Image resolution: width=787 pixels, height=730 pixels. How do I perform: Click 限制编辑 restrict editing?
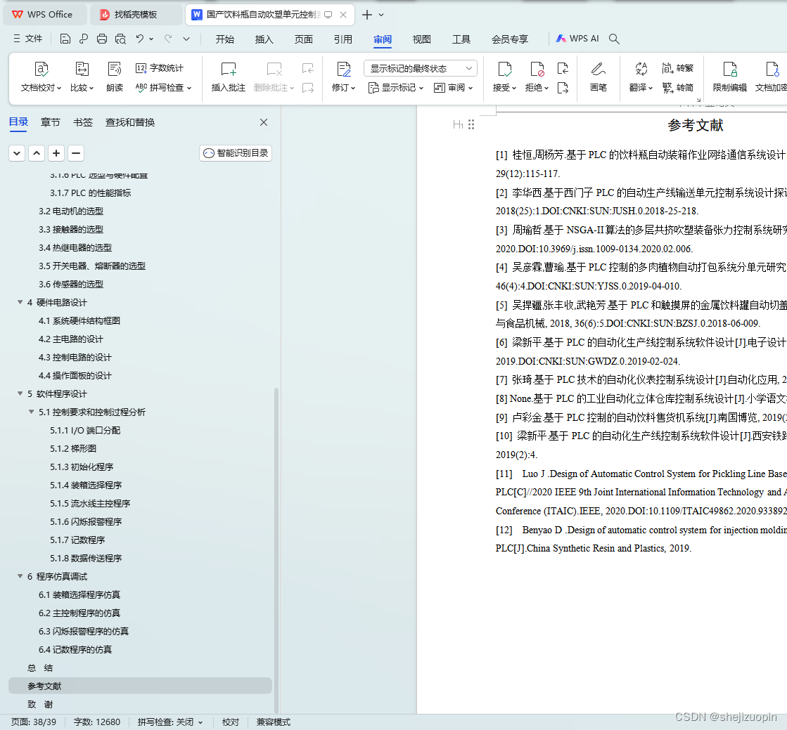click(x=730, y=77)
